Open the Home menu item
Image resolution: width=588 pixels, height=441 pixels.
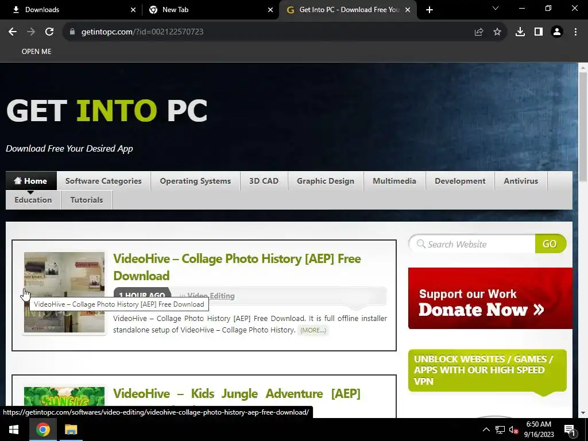click(31, 181)
